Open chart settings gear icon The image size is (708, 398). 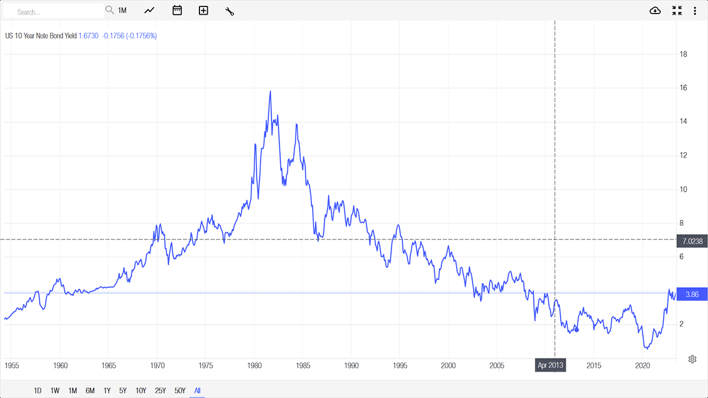[693, 359]
